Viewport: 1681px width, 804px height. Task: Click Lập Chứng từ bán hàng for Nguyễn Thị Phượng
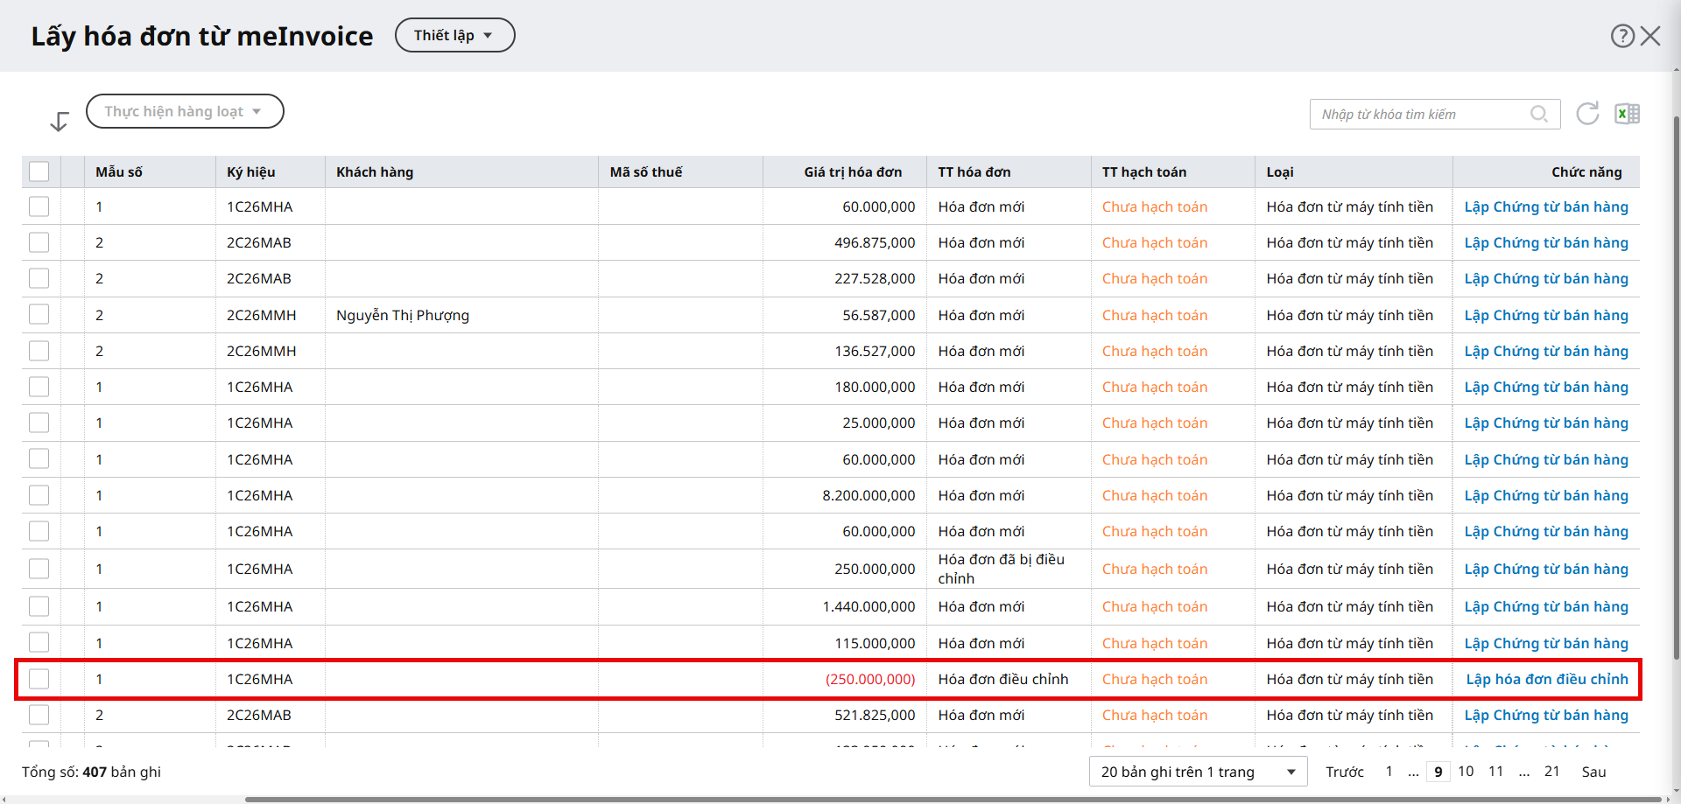pos(1546,315)
